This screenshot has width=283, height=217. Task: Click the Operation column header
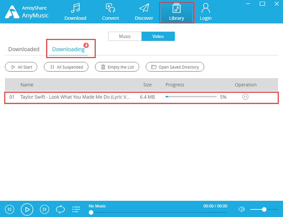(246, 85)
